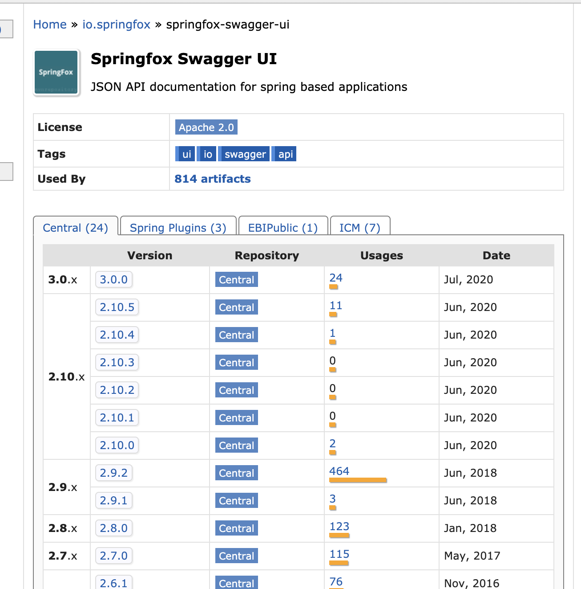Click the io tag badge

[206, 154]
